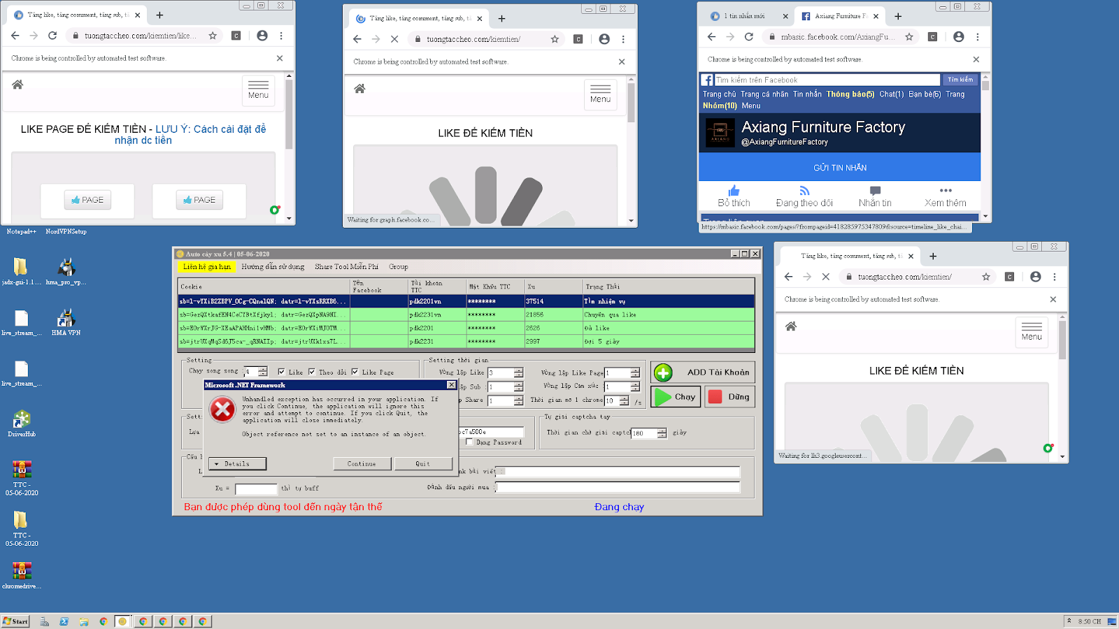Click Quit in the .NET Framework dialog

coord(423,463)
